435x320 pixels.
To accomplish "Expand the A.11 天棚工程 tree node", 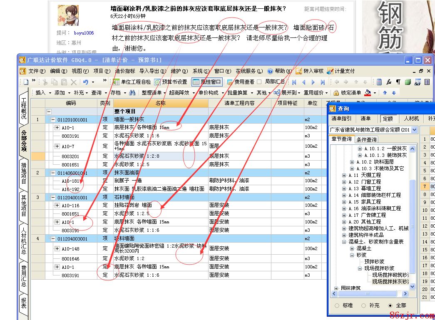I will pyautogui.click(x=344, y=175).
